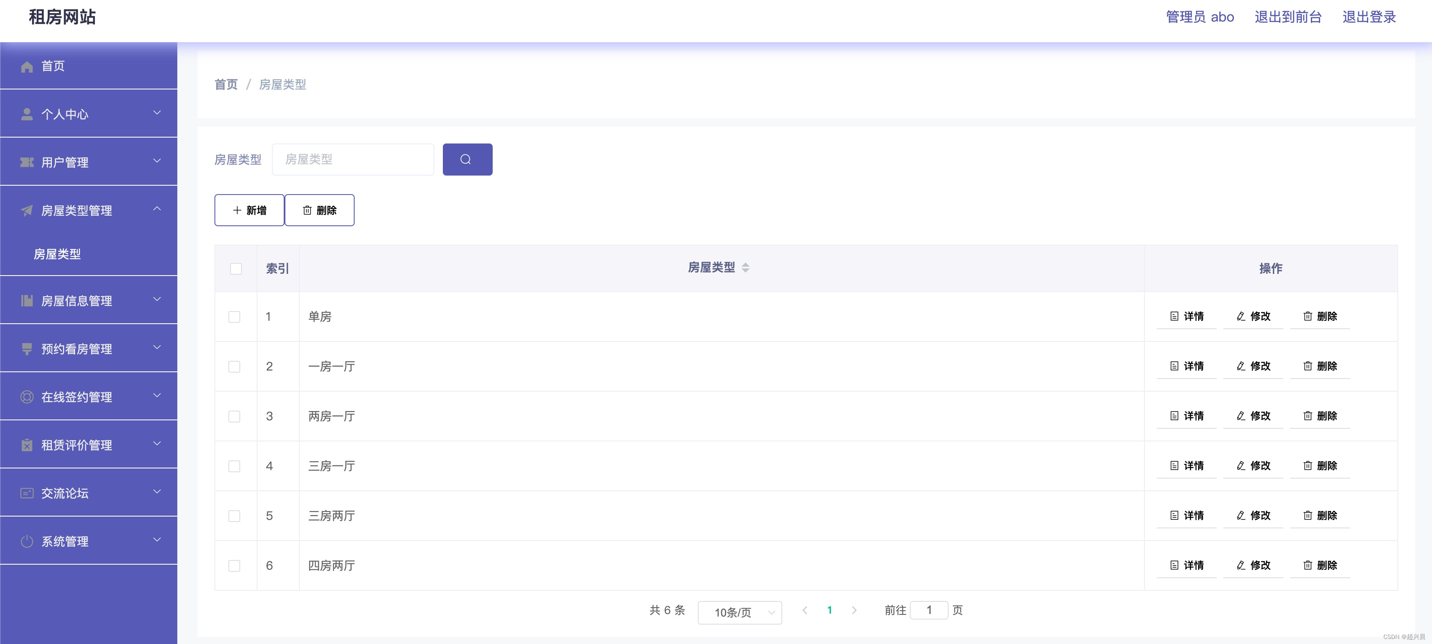Toggle the select-all checkbox in table header
The width and height of the screenshot is (1432, 644).
(x=236, y=268)
